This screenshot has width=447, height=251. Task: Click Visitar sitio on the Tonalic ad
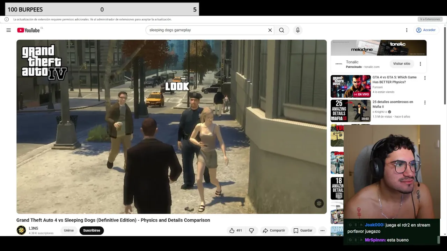(x=402, y=64)
